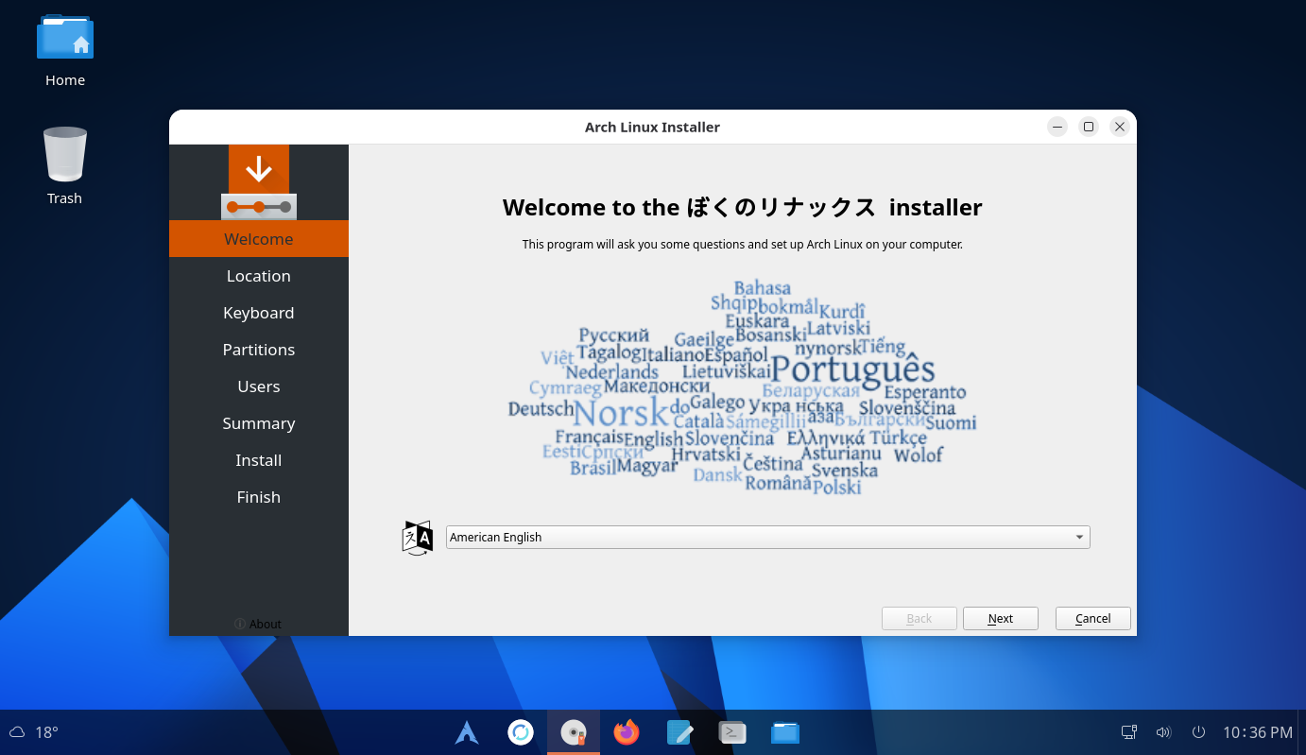Image resolution: width=1306 pixels, height=755 pixels.
Task: Click the power button tray icon
Action: [1198, 732]
